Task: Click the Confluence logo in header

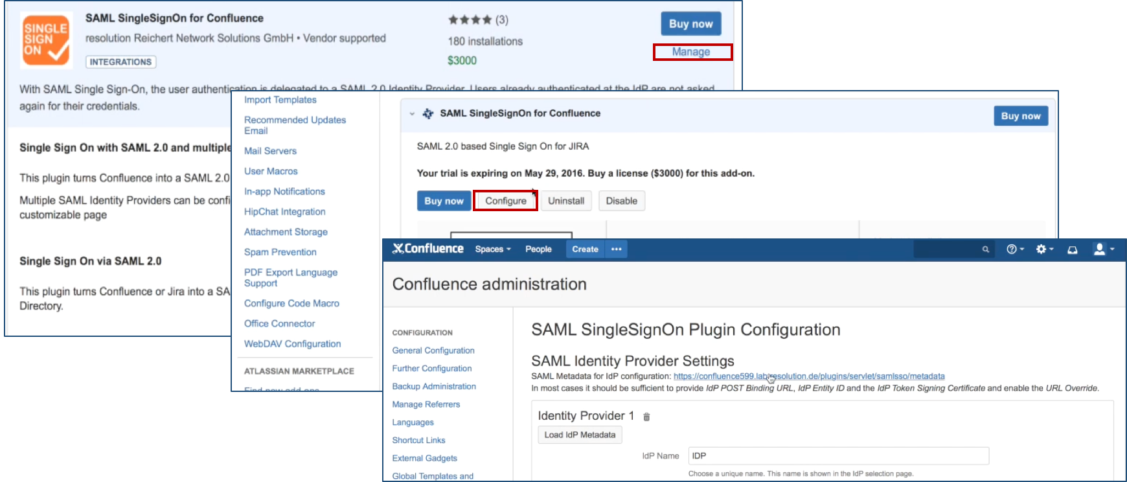Action: point(428,249)
